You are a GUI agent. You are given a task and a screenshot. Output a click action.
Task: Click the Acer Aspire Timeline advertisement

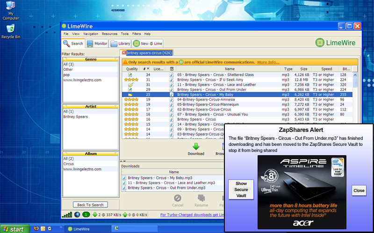pyautogui.click(x=302, y=192)
